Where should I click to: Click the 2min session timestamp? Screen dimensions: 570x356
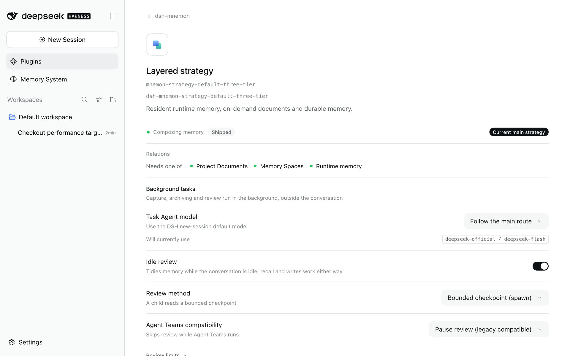[x=110, y=133]
